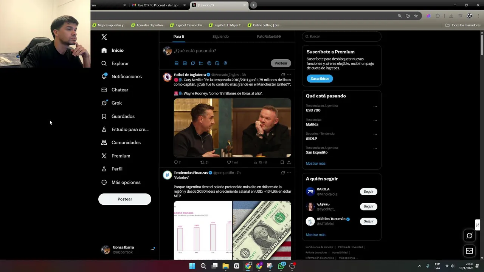
Task: Open more options on Futbol de Inglaterra post
Action: (x=289, y=75)
